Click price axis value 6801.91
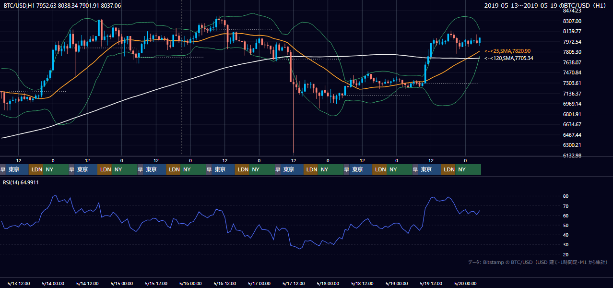Viewport: 613px width, 288px height. coord(573,114)
